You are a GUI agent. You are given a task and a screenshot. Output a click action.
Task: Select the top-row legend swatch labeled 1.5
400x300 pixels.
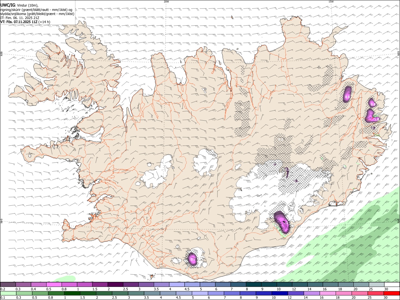100,284
